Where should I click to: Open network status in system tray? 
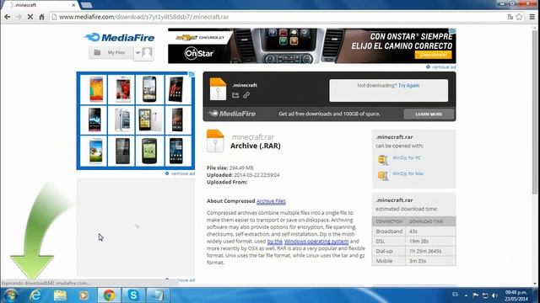click(x=485, y=295)
